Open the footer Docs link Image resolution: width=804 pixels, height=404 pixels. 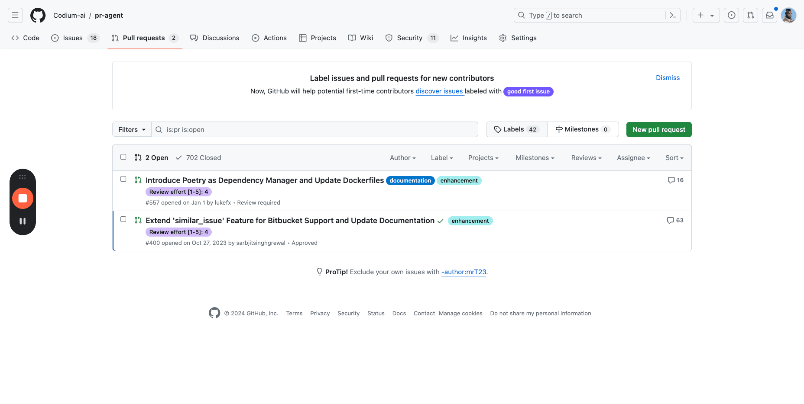click(x=399, y=314)
